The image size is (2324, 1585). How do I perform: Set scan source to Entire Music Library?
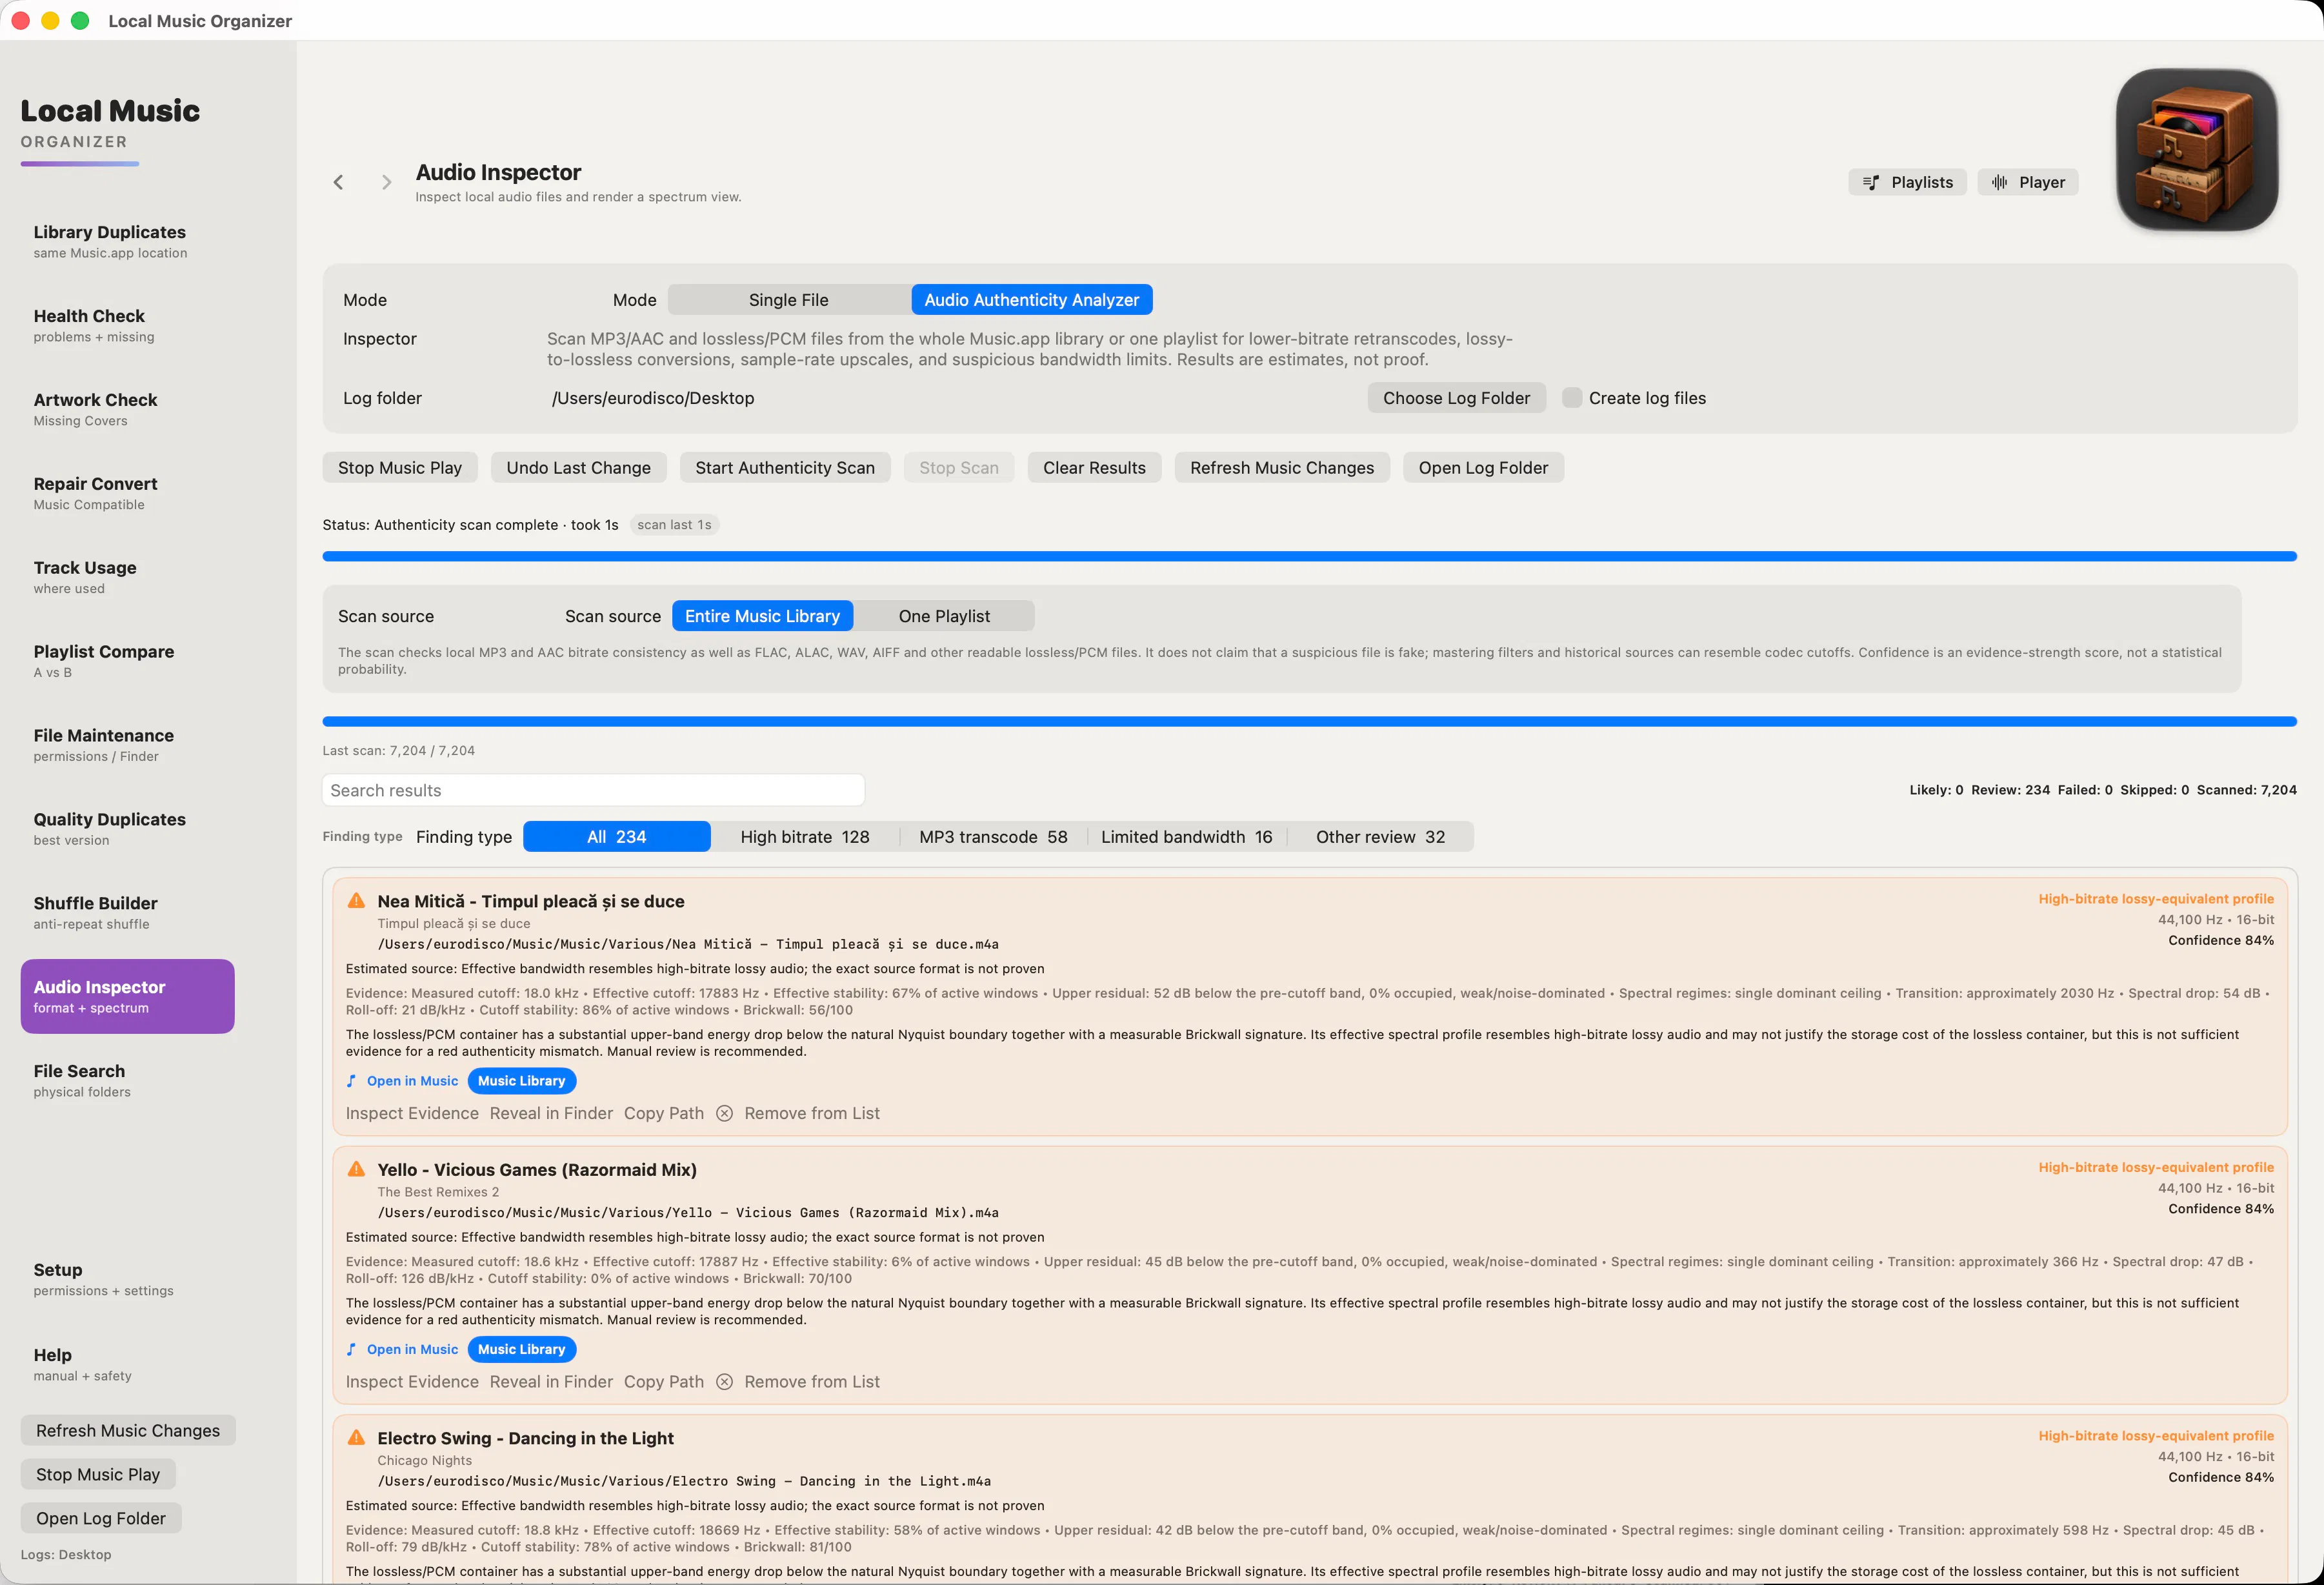[762, 616]
